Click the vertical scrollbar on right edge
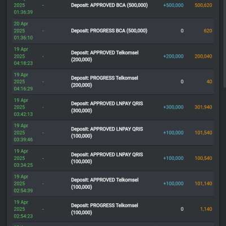This screenshot has height=226, width=226. point(225,41)
